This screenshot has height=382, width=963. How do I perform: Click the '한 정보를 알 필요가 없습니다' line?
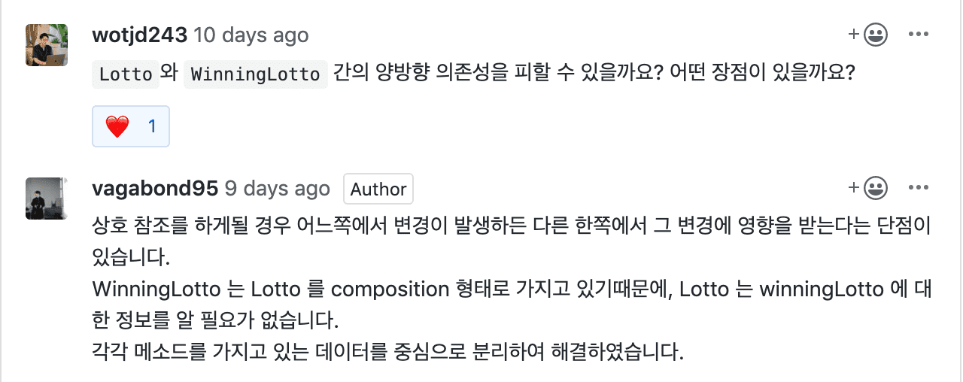click(x=215, y=320)
